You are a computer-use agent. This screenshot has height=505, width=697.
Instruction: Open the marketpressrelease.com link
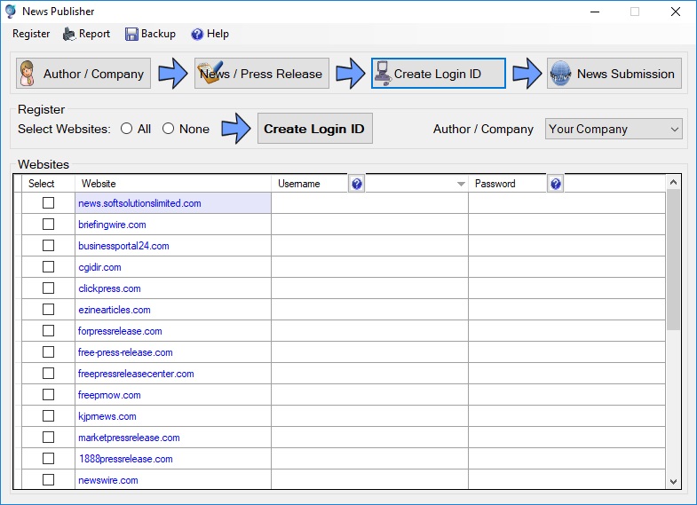coord(129,438)
